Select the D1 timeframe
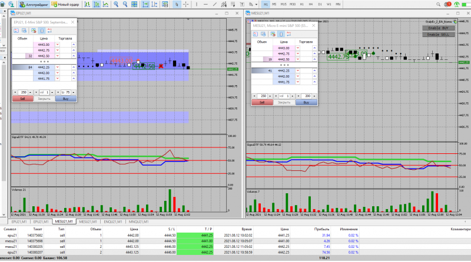The width and height of the screenshot is (471, 262). coord(320,5)
